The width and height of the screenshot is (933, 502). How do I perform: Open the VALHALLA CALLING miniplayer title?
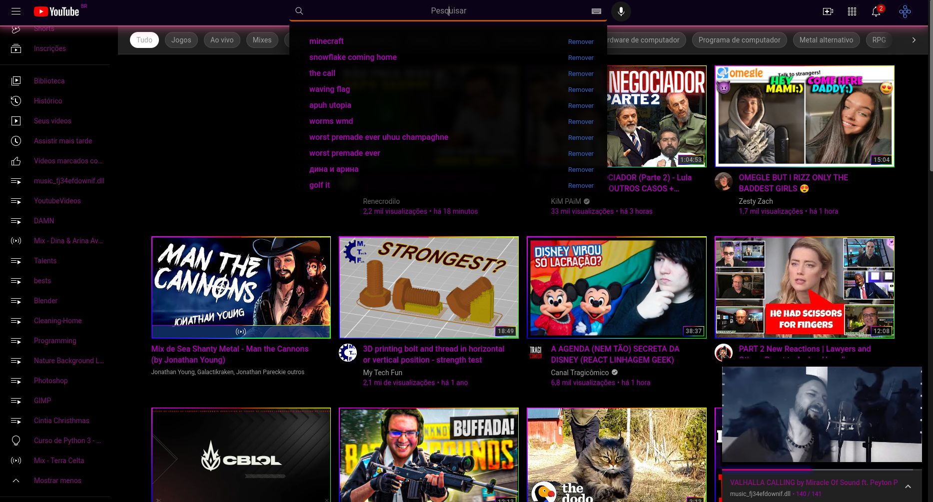814,483
